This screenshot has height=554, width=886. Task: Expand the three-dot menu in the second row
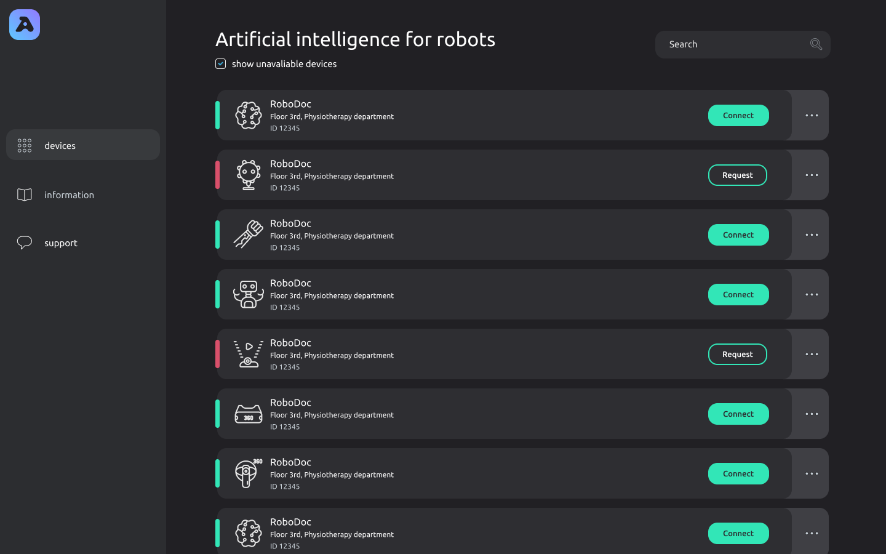tap(812, 175)
